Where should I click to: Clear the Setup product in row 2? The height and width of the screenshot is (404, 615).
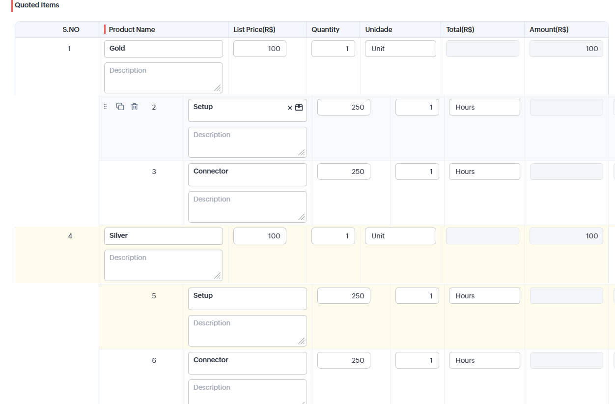[x=290, y=108]
